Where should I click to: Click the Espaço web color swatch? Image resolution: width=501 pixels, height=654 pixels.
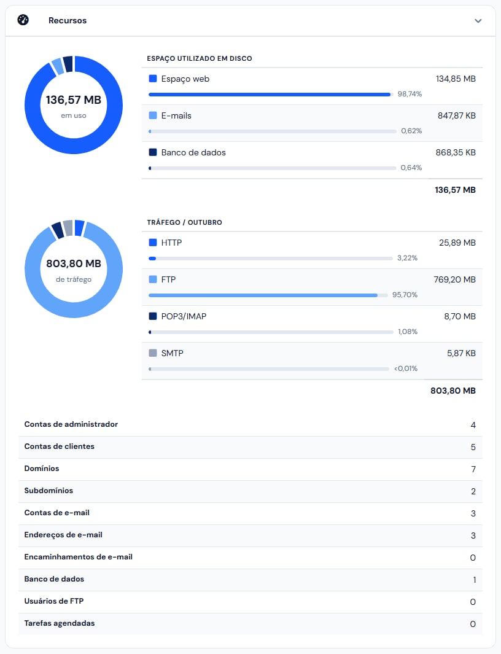(x=153, y=79)
